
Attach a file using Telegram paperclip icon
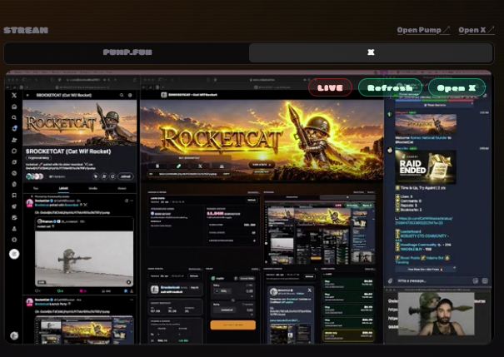[x=390, y=280]
